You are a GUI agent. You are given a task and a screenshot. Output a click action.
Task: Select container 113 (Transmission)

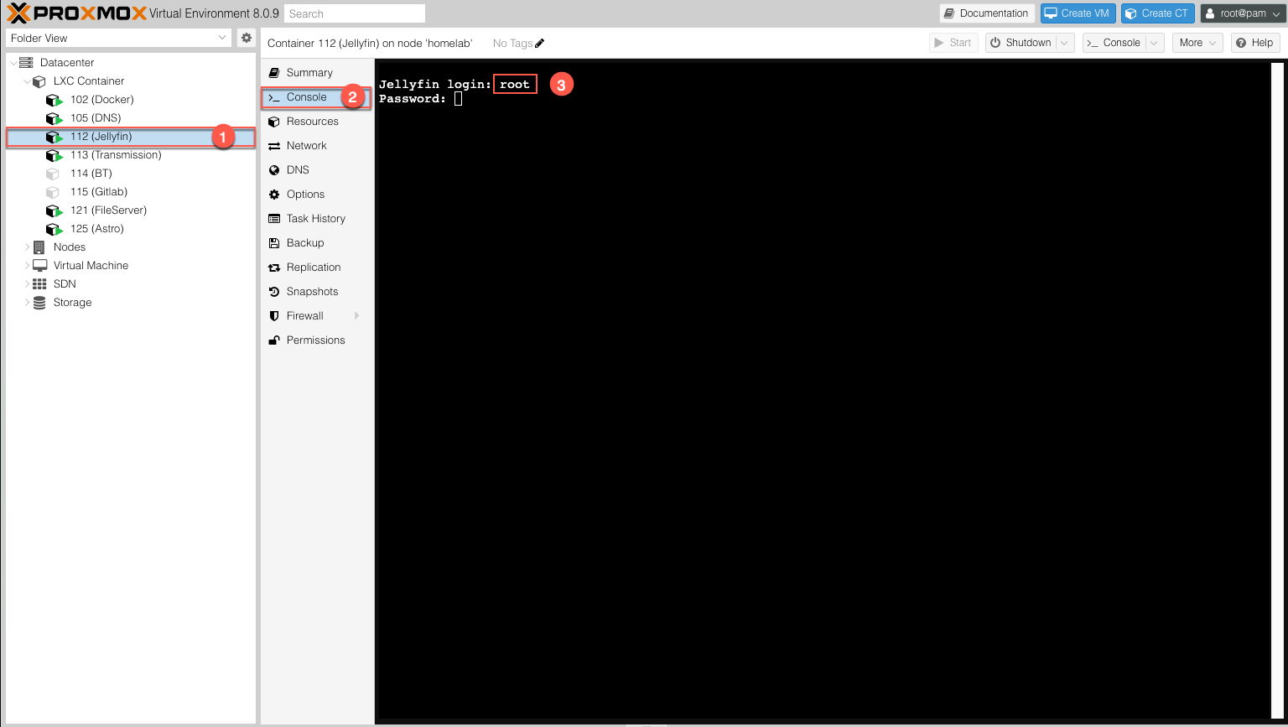pyautogui.click(x=117, y=154)
